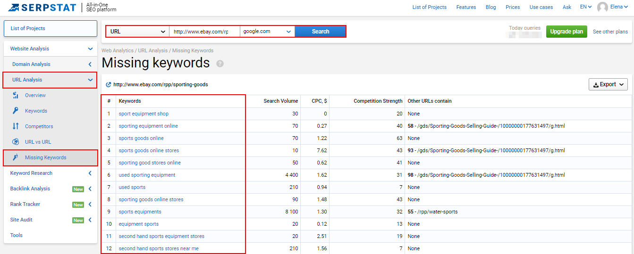Open Prices in top navigation

pos(513,7)
